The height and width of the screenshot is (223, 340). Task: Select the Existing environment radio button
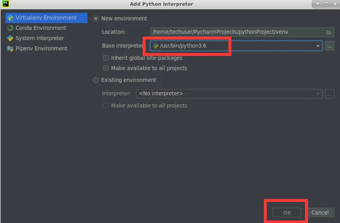click(96, 80)
